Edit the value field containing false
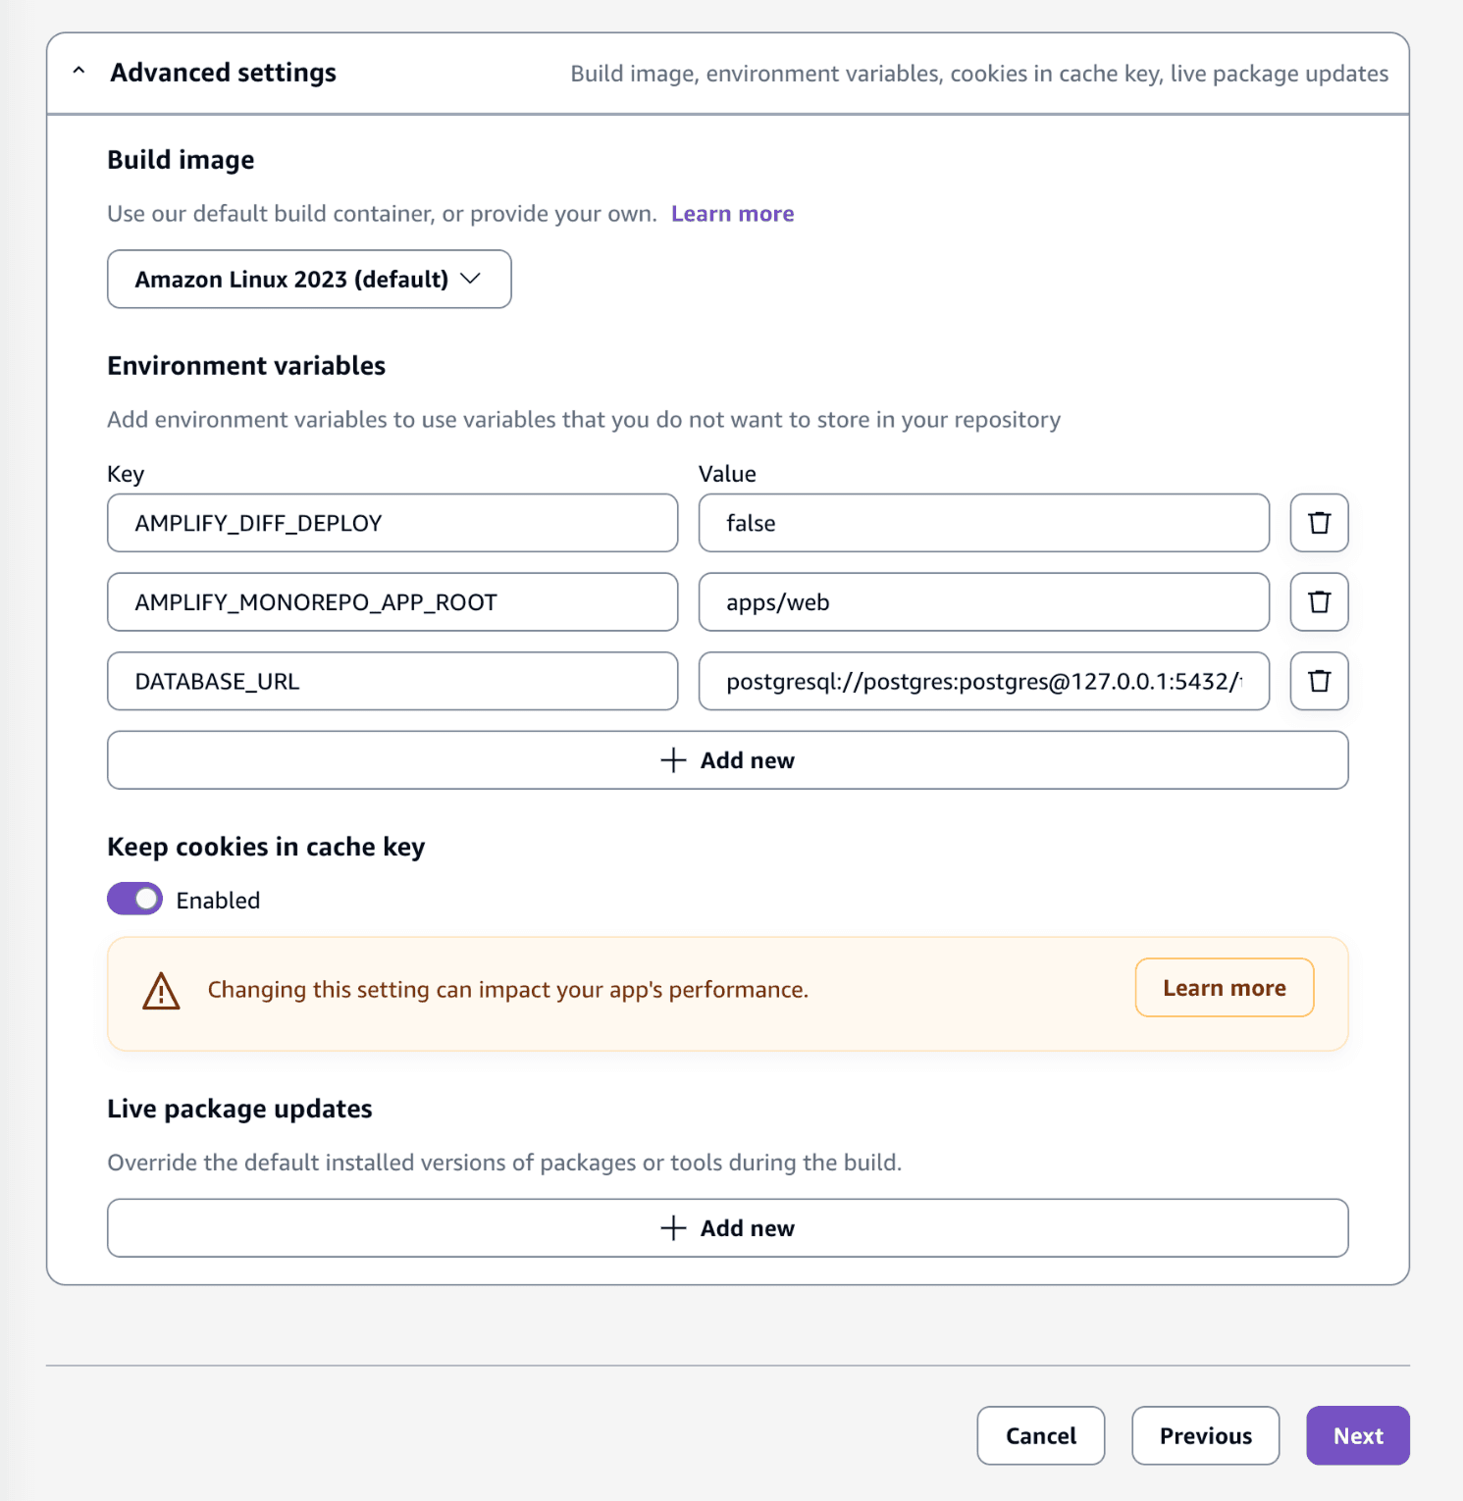The width and height of the screenshot is (1463, 1501). click(984, 523)
